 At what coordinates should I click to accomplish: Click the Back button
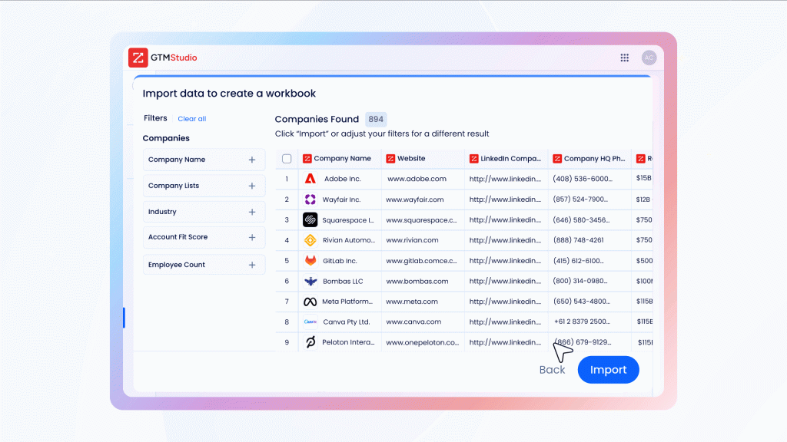point(552,370)
